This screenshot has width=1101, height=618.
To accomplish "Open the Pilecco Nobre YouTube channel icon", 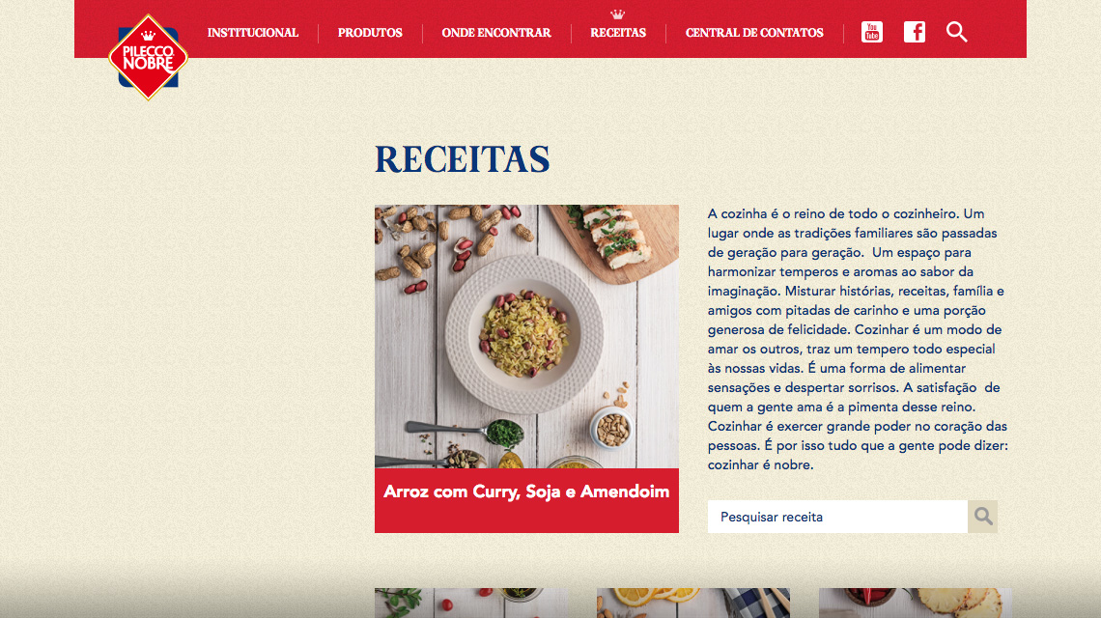I will pos(871,32).
